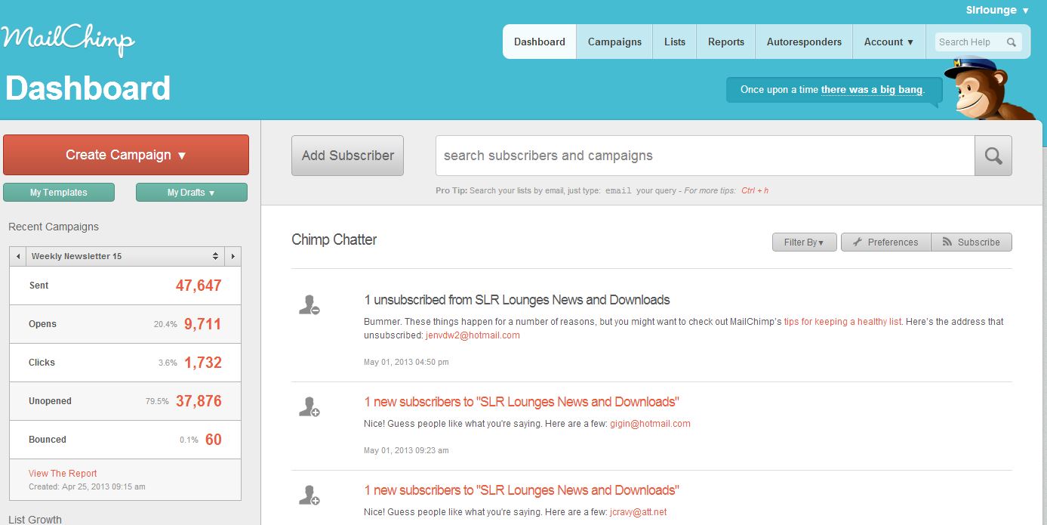
Task: Click the MailChimp logo
Action: [x=68, y=40]
